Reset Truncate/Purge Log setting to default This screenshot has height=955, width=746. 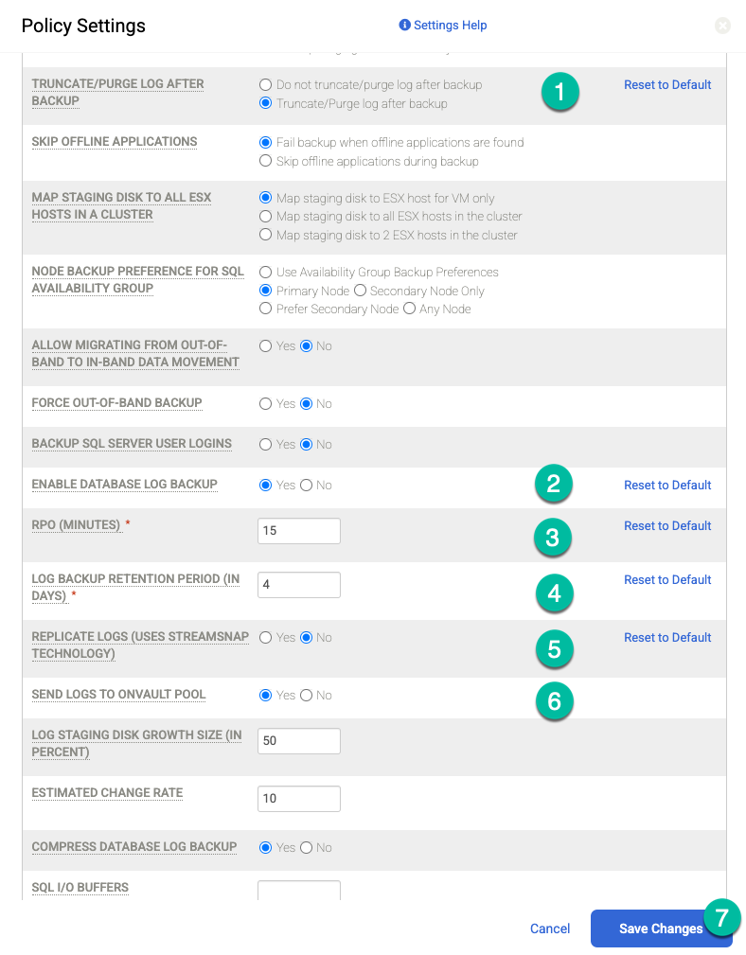tap(667, 84)
